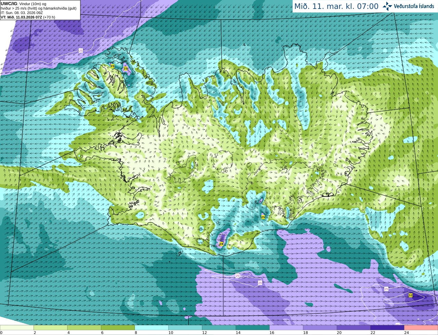
Task: Click the yellow 25 gust marker in south Iceland
Action: pyautogui.click(x=263, y=217)
